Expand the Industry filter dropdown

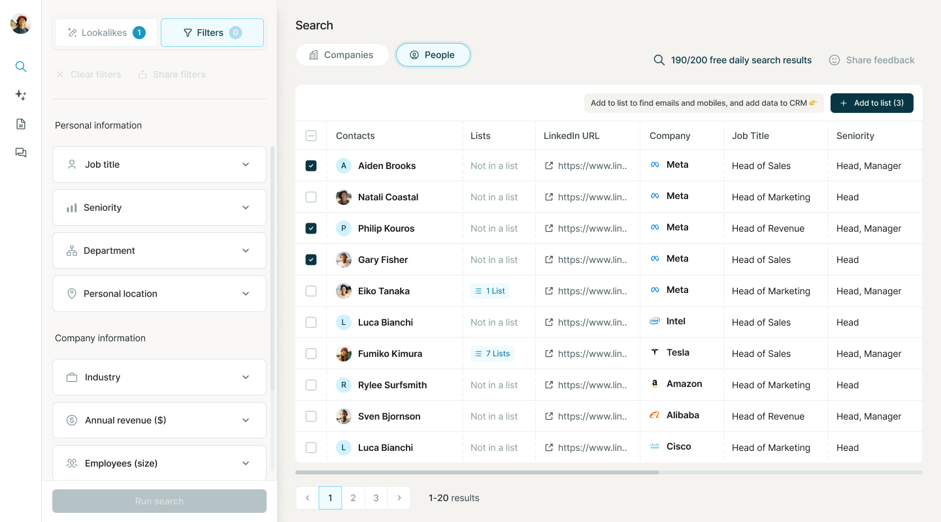(159, 377)
